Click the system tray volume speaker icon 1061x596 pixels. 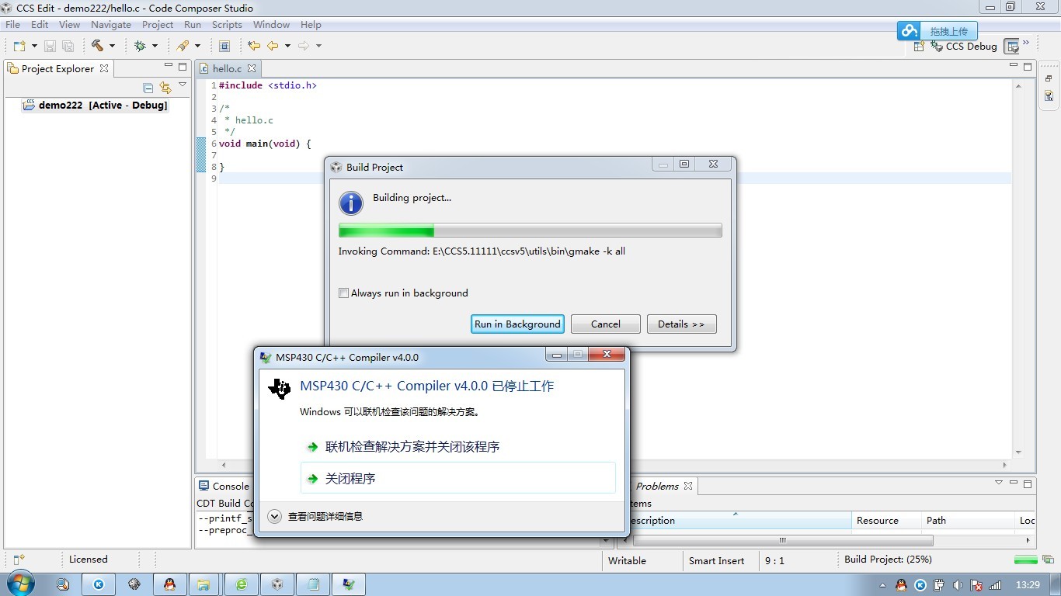pyautogui.click(x=958, y=585)
